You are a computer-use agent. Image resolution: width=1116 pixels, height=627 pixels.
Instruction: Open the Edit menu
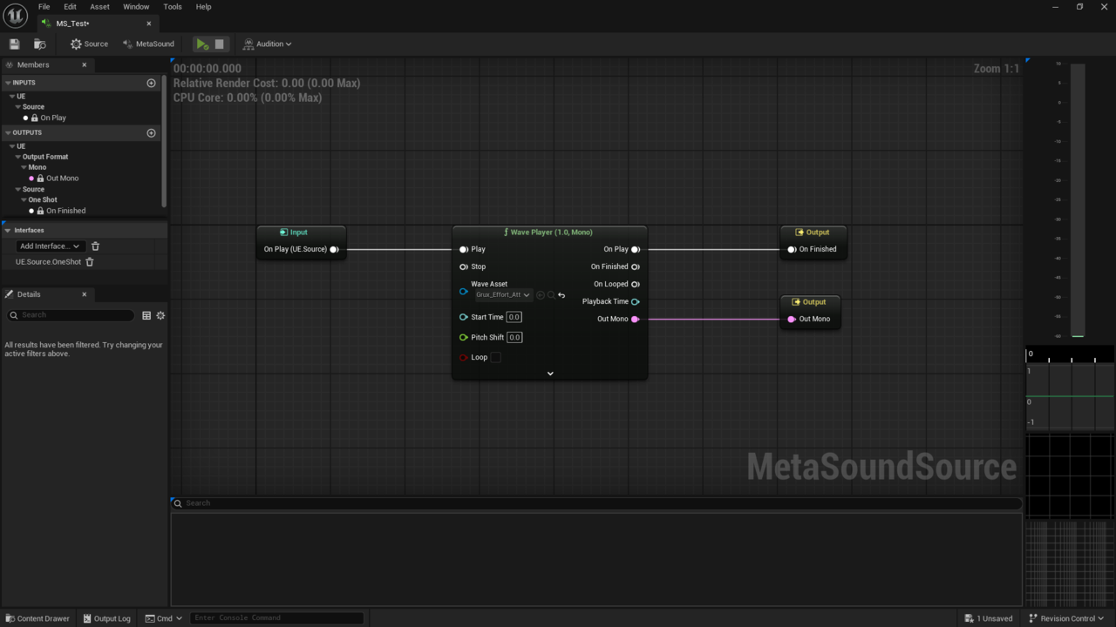pos(70,7)
